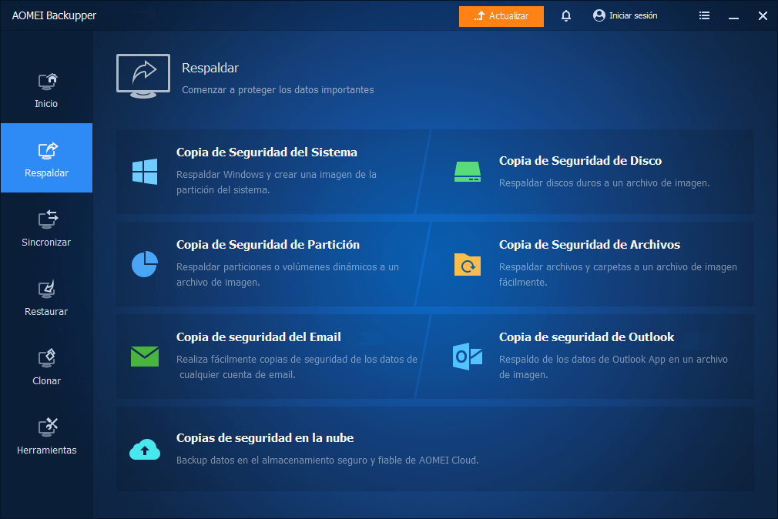The height and width of the screenshot is (519, 778).
Task: Click the Iniciar sesión link
Action: (x=633, y=16)
